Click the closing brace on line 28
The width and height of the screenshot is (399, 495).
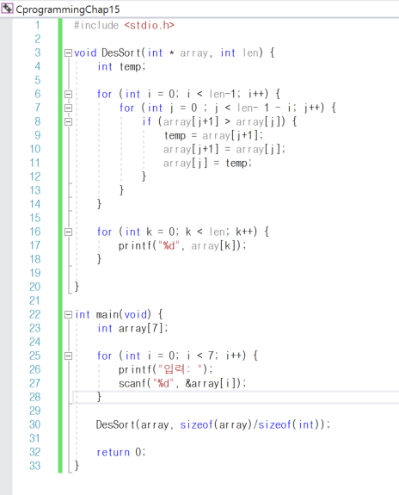point(99,397)
